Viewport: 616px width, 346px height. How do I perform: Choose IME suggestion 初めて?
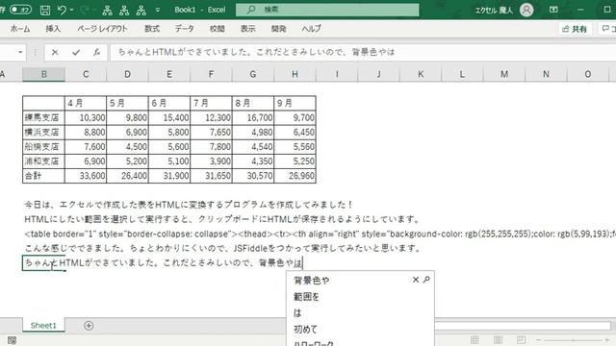tap(305, 329)
